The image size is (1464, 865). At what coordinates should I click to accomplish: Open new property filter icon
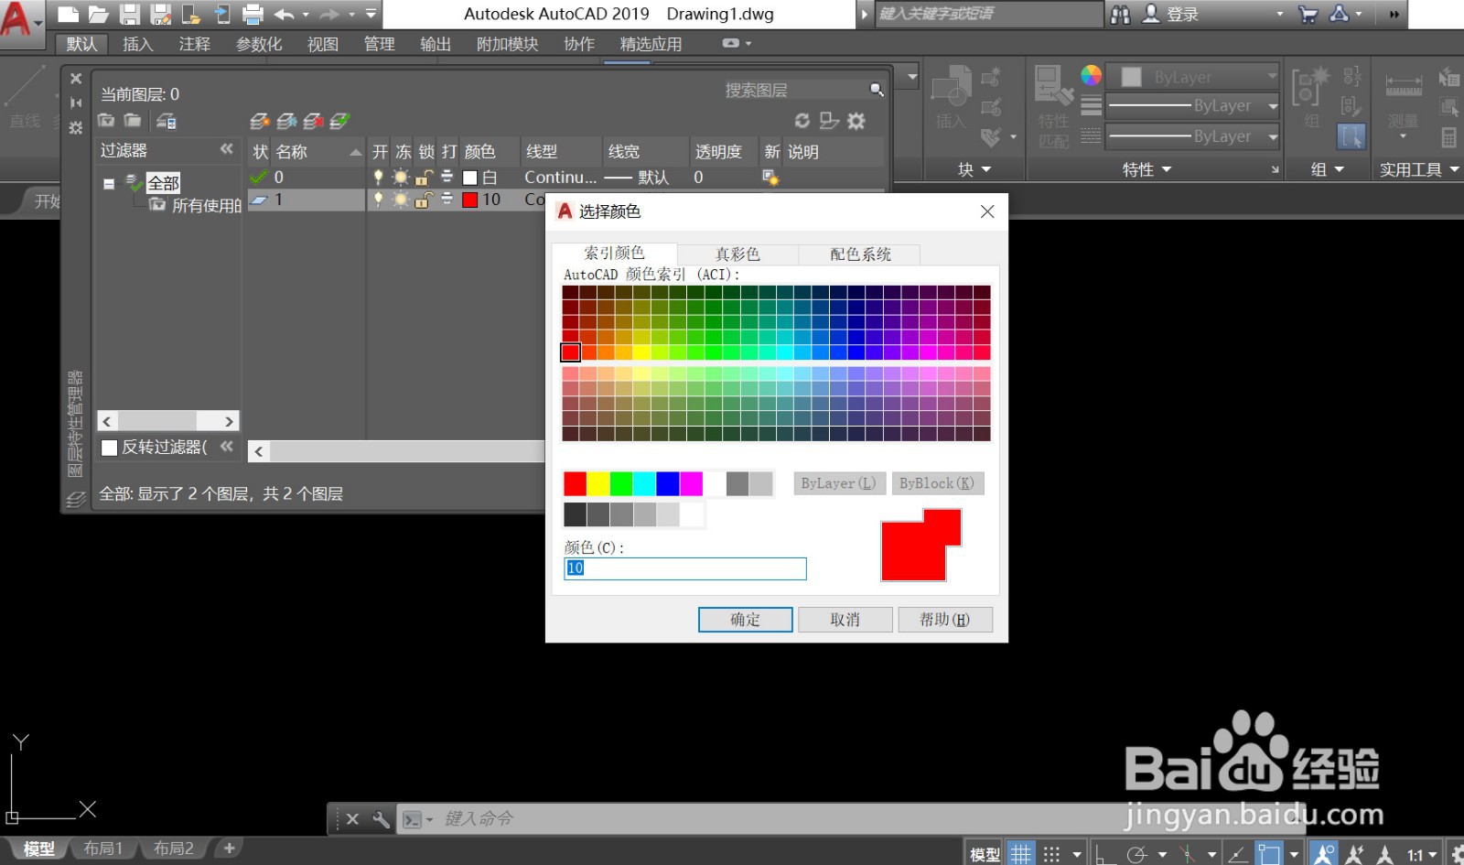(x=106, y=120)
